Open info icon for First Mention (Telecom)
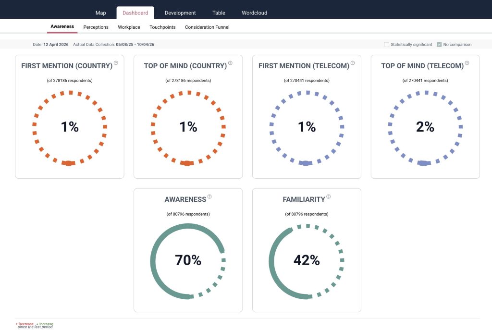Image resolution: width=492 pixels, height=330 pixels. pos(353,63)
